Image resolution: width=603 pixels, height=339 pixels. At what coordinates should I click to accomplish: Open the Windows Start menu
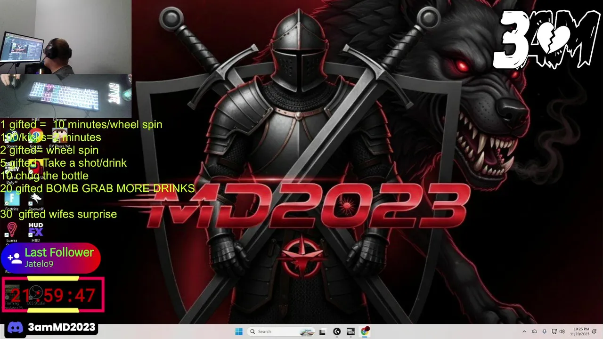tap(239, 331)
